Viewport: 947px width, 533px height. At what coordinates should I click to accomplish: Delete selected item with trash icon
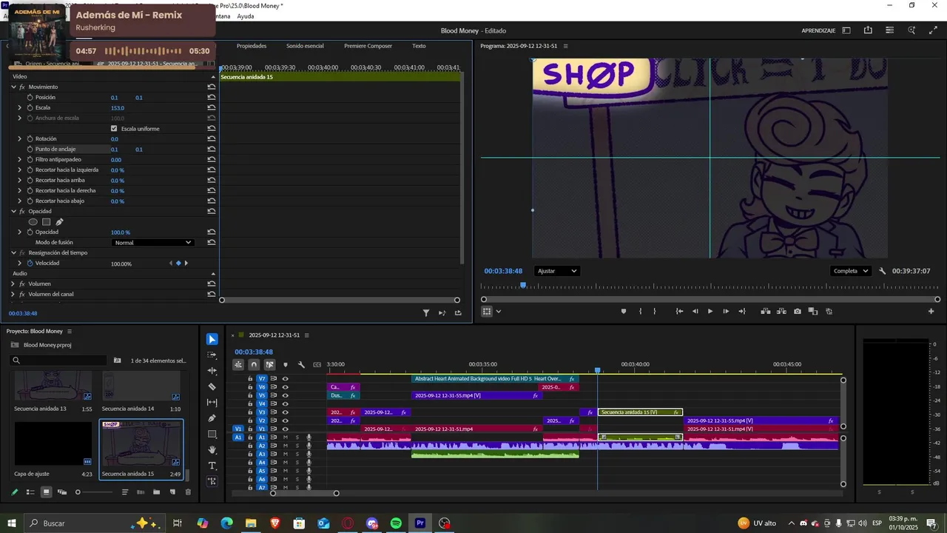pos(188,492)
